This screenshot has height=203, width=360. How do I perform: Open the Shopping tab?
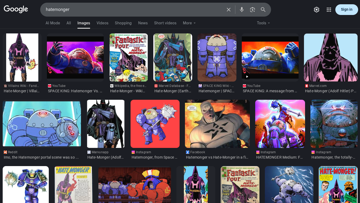123,23
